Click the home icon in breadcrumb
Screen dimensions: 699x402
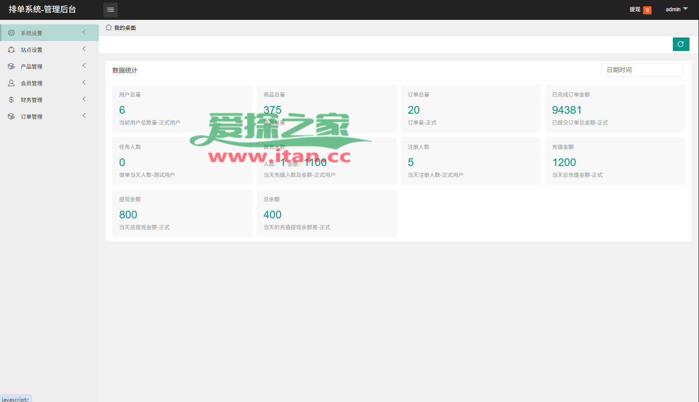click(109, 28)
